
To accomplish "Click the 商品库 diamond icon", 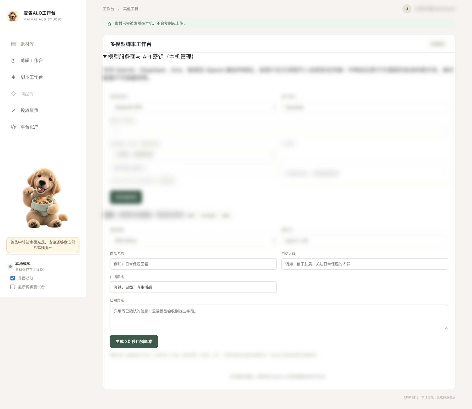I will pyautogui.click(x=13, y=93).
